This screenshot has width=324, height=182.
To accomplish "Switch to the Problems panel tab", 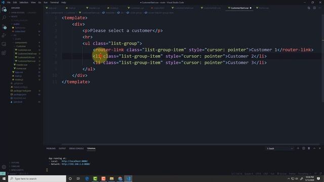I will 51,148.
